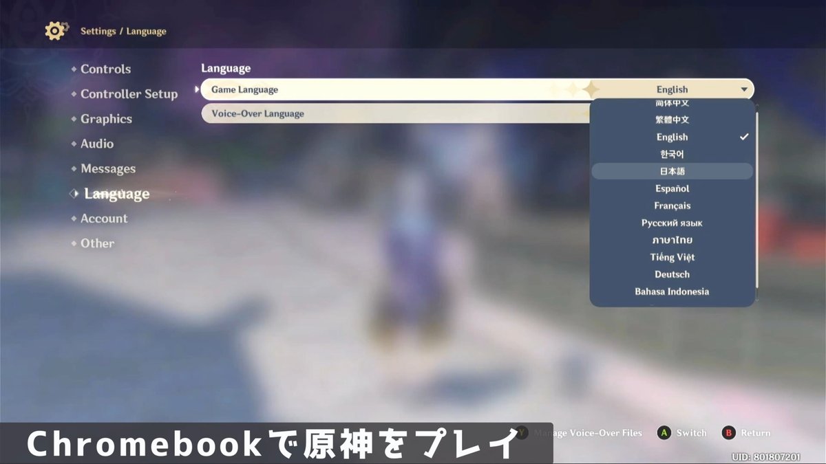Open the Controls settings tab
This screenshot has height=464, width=826.
(105, 69)
